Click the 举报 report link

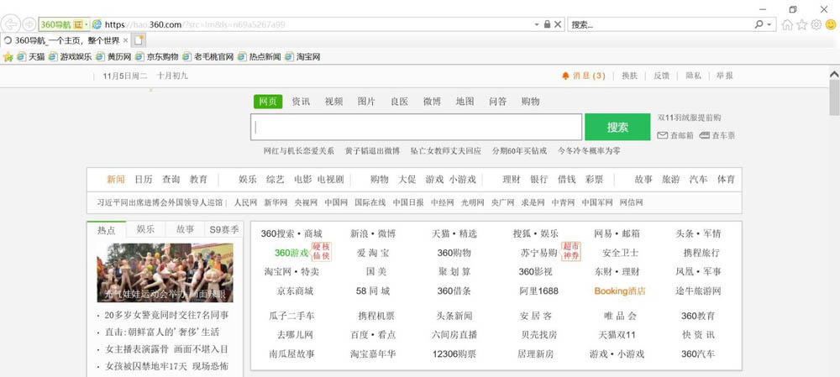coord(725,76)
